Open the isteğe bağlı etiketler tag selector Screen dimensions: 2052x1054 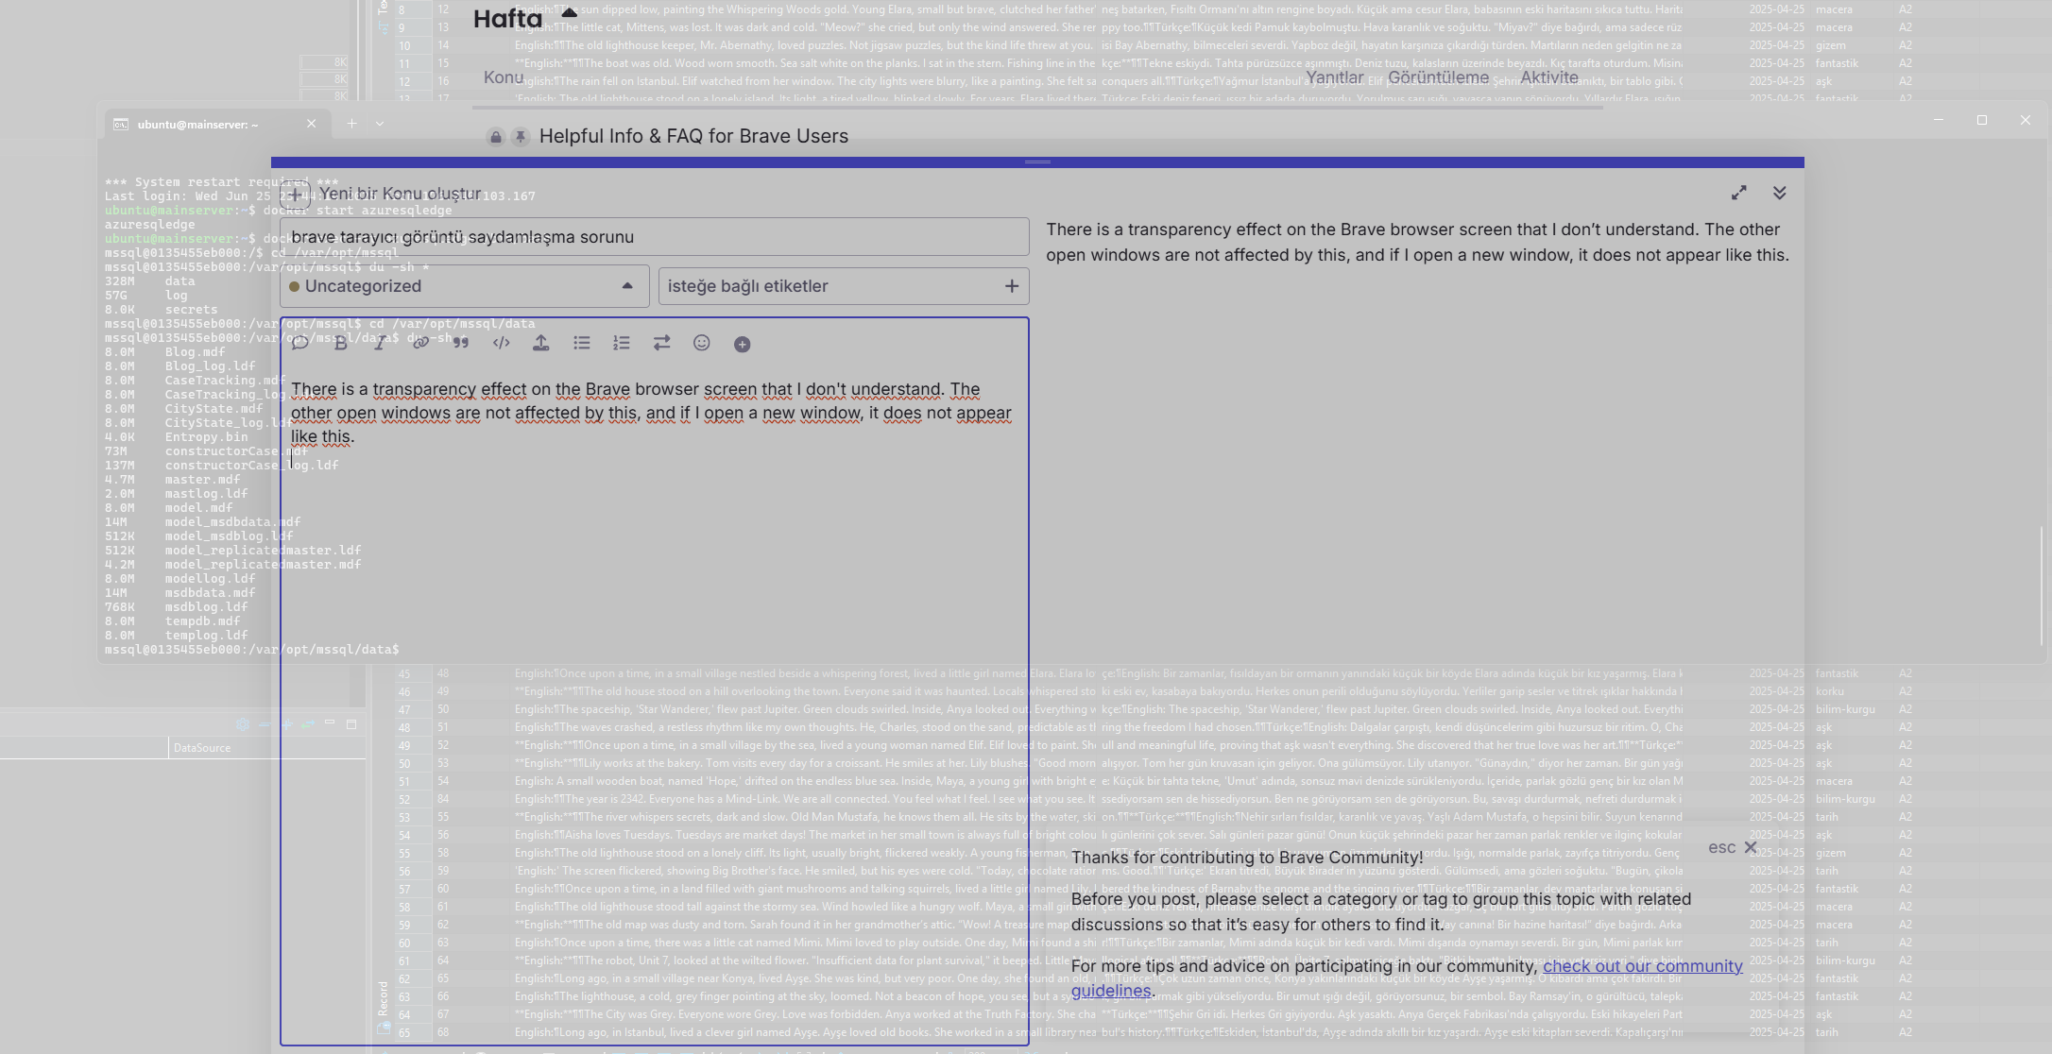(x=844, y=286)
